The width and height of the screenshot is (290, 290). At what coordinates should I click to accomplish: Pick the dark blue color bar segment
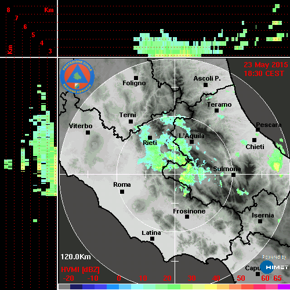point(77,287)
